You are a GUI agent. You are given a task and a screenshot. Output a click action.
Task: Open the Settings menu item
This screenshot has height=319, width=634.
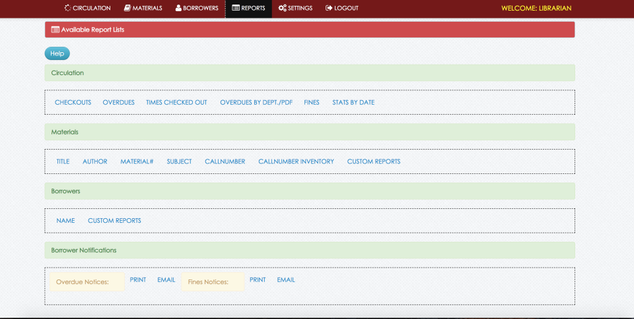click(x=296, y=8)
